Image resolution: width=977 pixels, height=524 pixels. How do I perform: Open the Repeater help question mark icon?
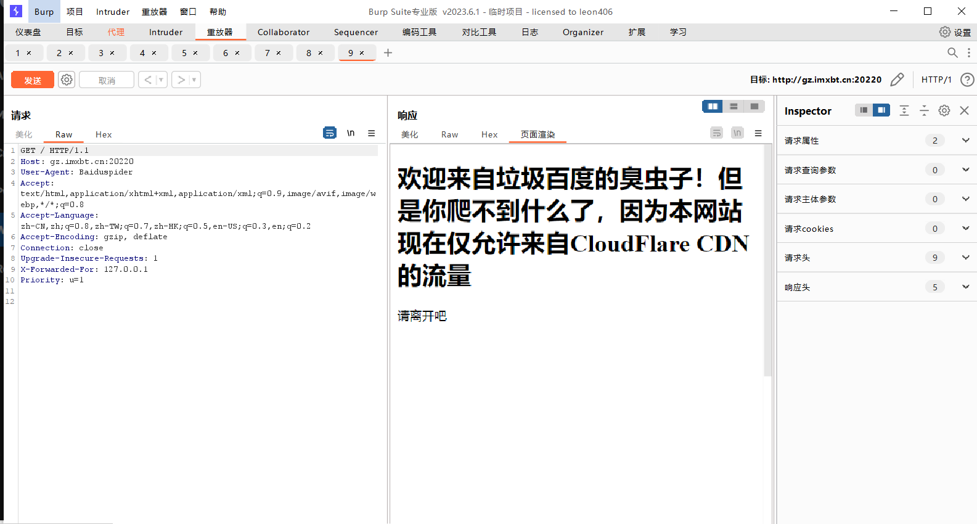[967, 80]
